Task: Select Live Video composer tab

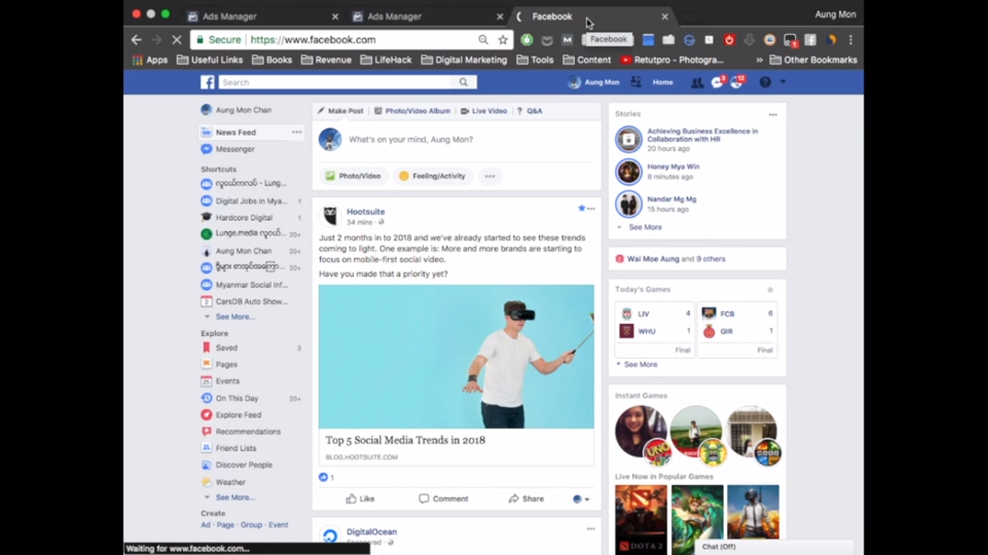Action: (484, 111)
